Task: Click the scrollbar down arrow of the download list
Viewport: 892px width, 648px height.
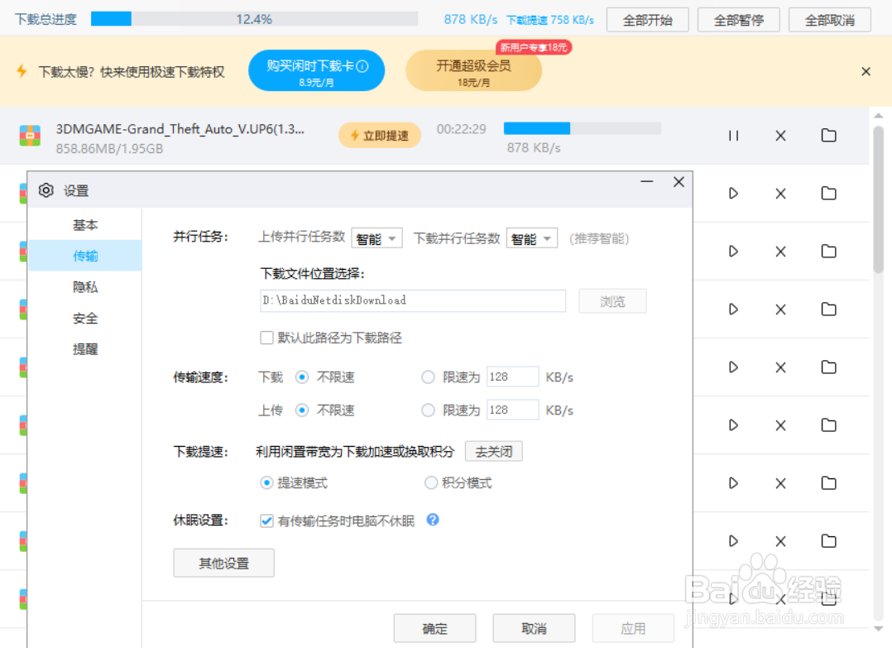Action: click(879, 629)
